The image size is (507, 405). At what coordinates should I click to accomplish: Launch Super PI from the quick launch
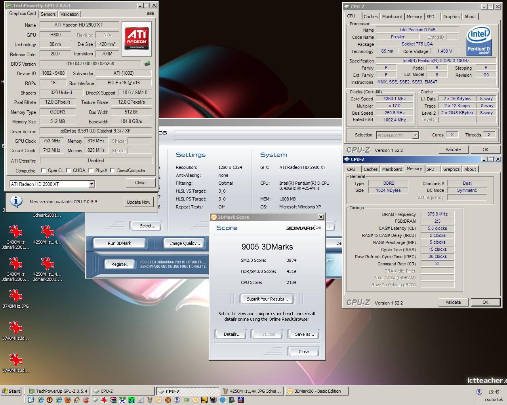(122, 400)
